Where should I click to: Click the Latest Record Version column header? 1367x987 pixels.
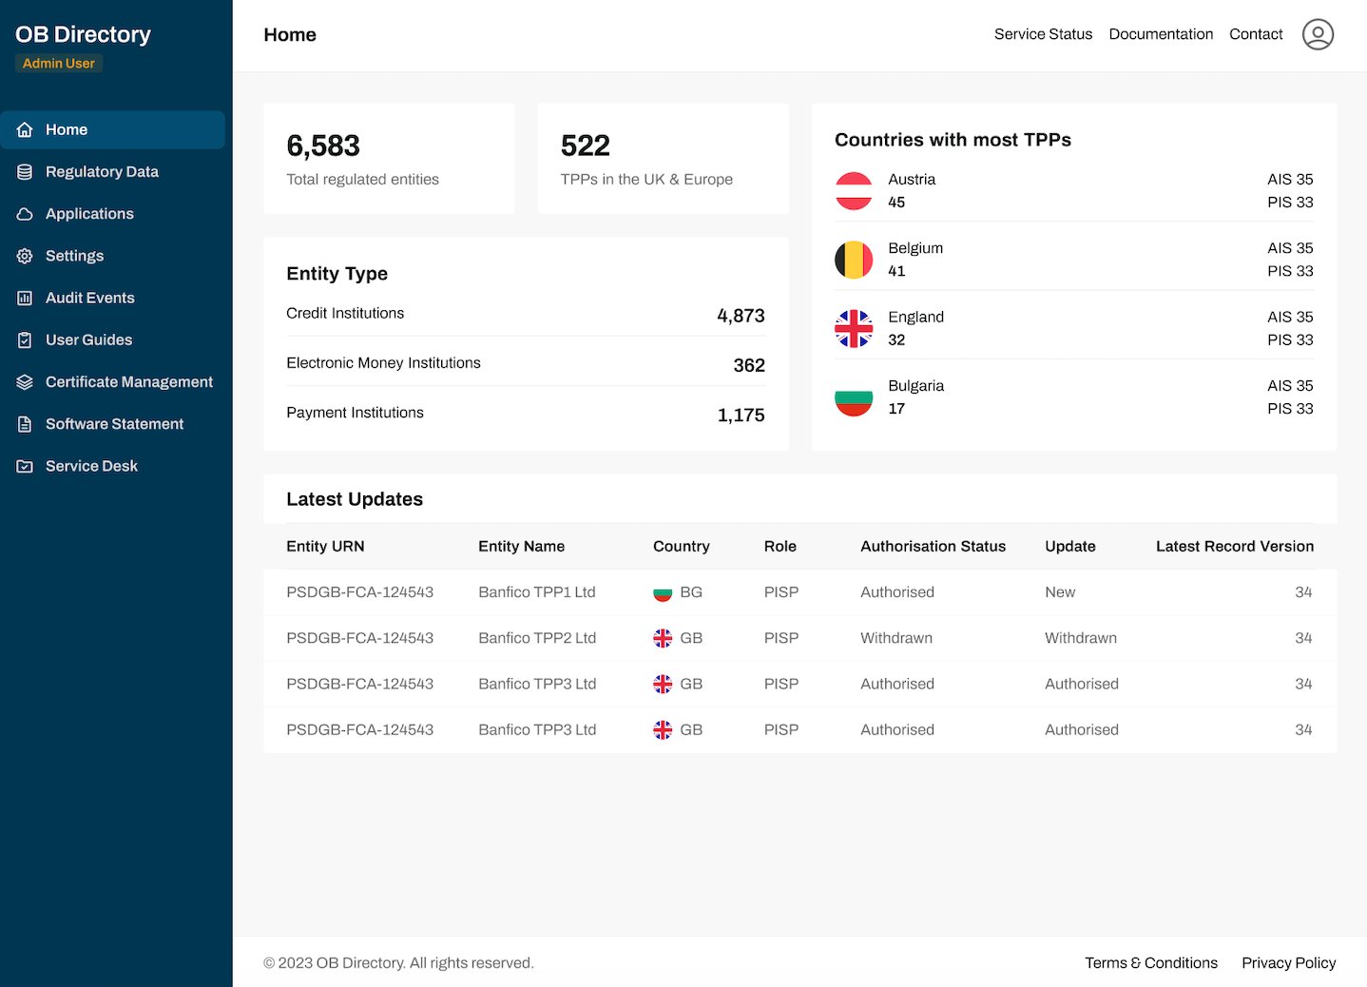click(x=1234, y=546)
